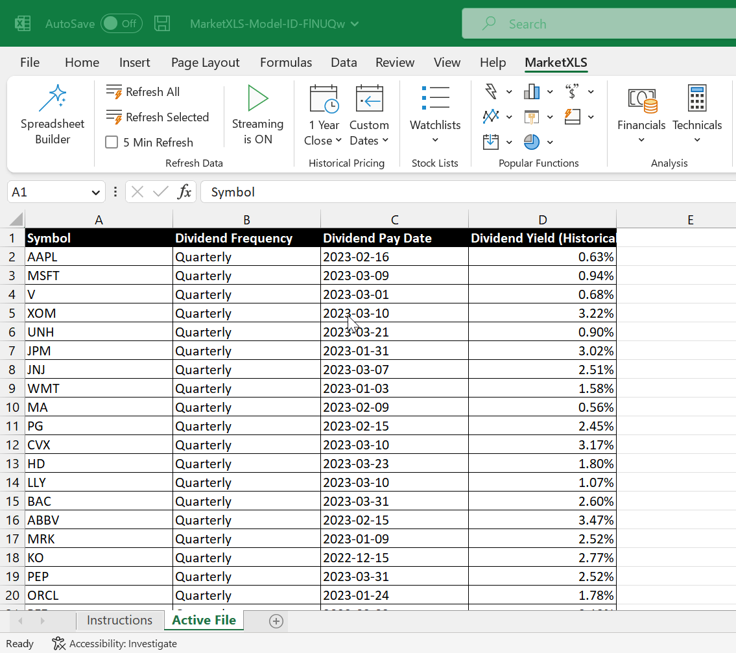
Task: Click the orange lightning sheet icon
Action: [572, 117]
